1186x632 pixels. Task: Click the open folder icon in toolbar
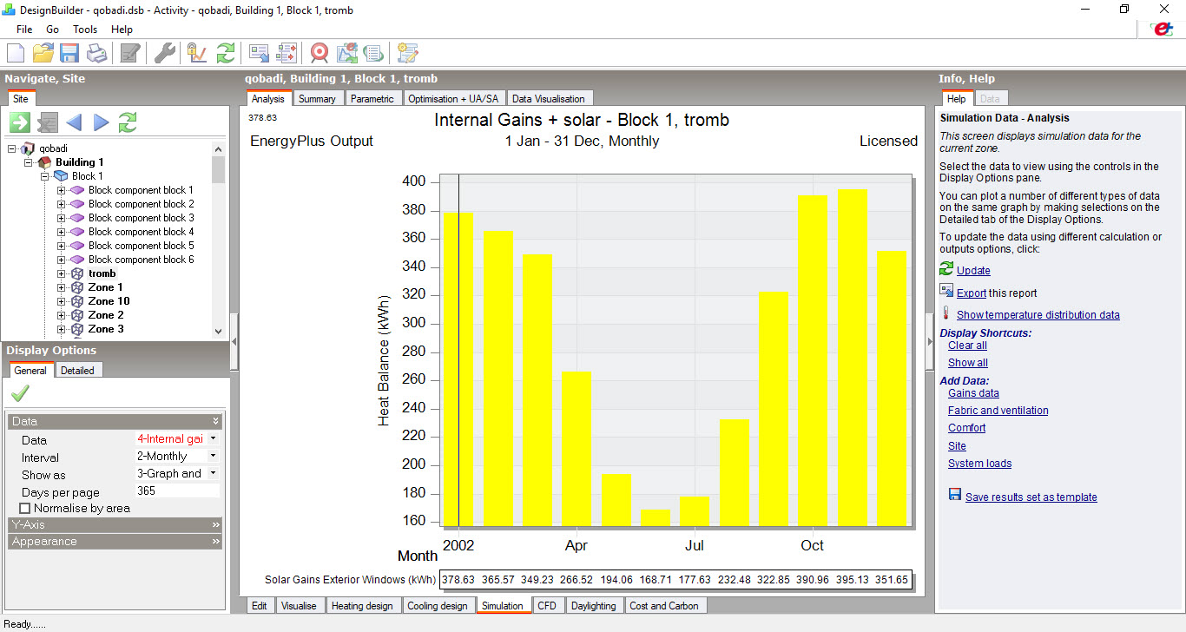[43, 53]
